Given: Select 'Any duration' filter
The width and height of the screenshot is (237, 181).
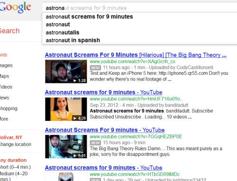Looking at the screenshot, I should coord(13,160).
